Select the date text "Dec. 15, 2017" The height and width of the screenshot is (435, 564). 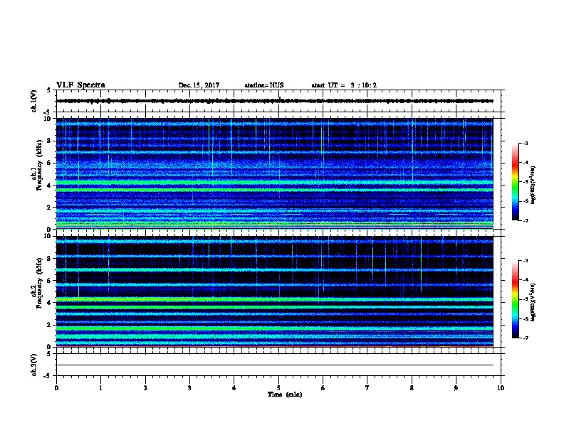coord(199,85)
